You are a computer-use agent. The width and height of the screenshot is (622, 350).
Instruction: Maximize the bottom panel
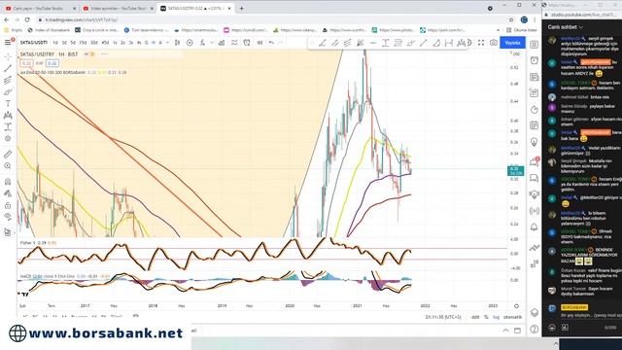coord(517,331)
